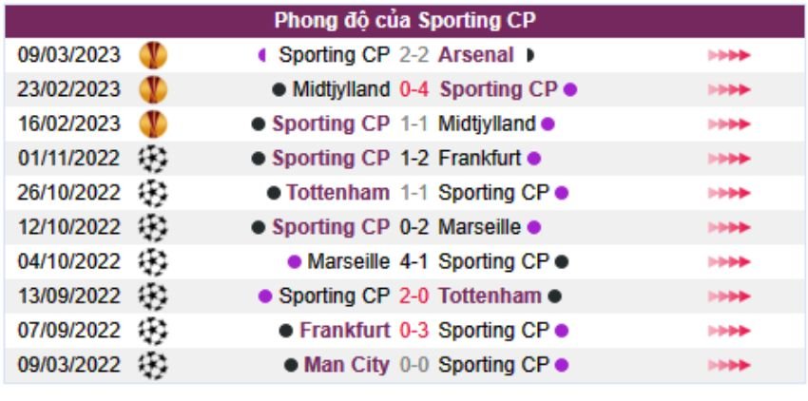The width and height of the screenshot is (808, 401).
Task: Expand details arrows for Man City match
Action: (x=729, y=365)
